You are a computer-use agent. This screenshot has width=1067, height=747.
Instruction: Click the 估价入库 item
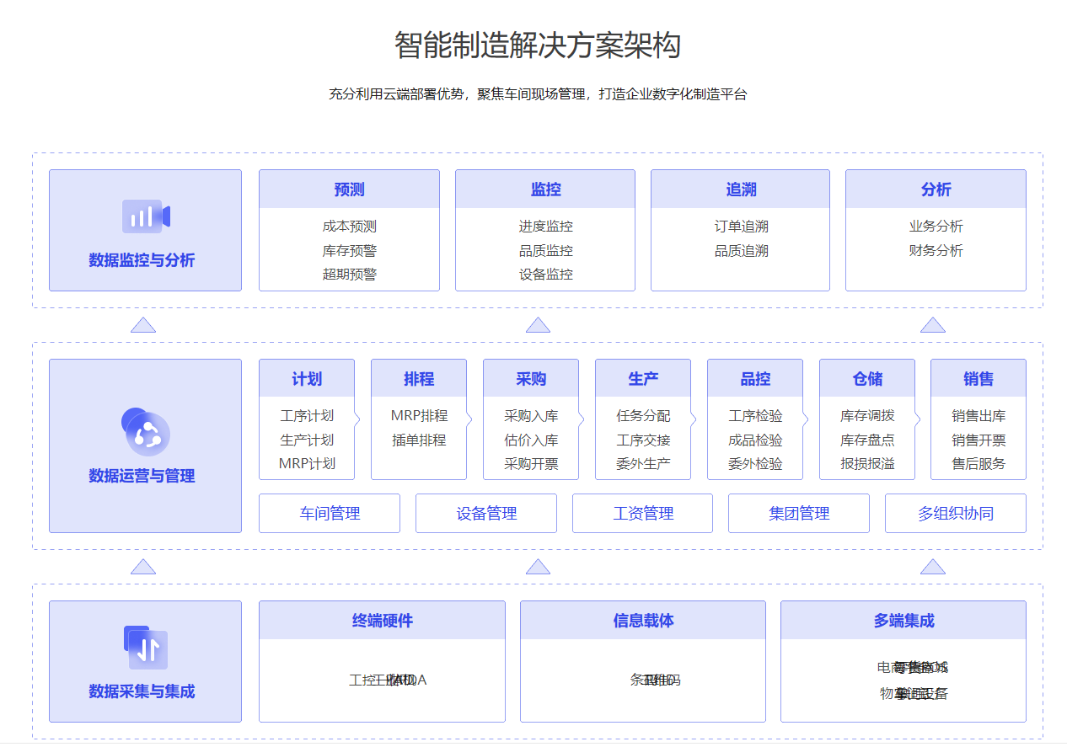click(531, 440)
